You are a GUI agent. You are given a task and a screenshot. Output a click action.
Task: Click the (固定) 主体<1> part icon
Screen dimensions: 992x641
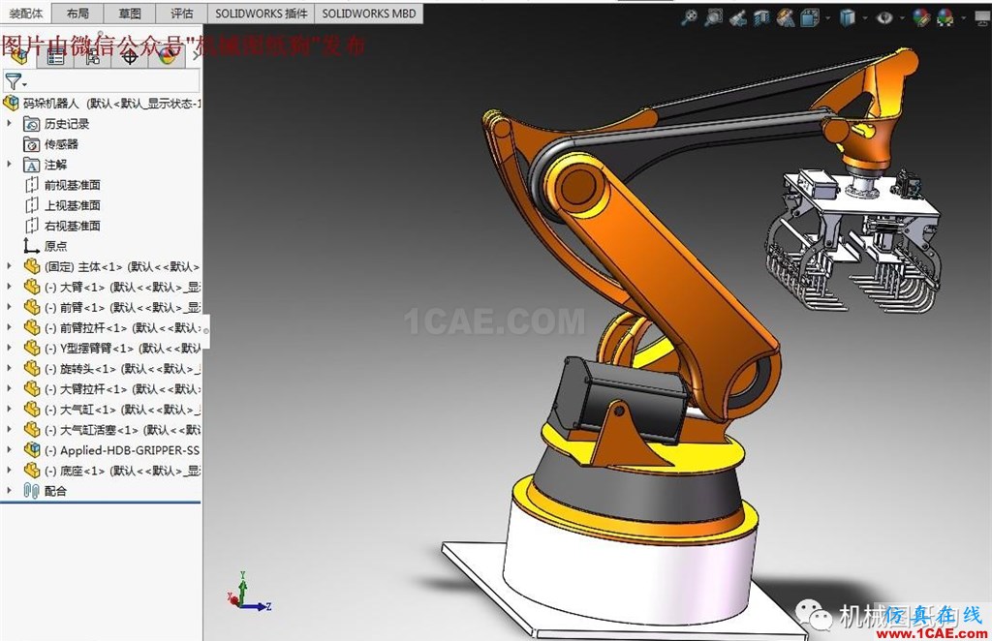[32, 266]
